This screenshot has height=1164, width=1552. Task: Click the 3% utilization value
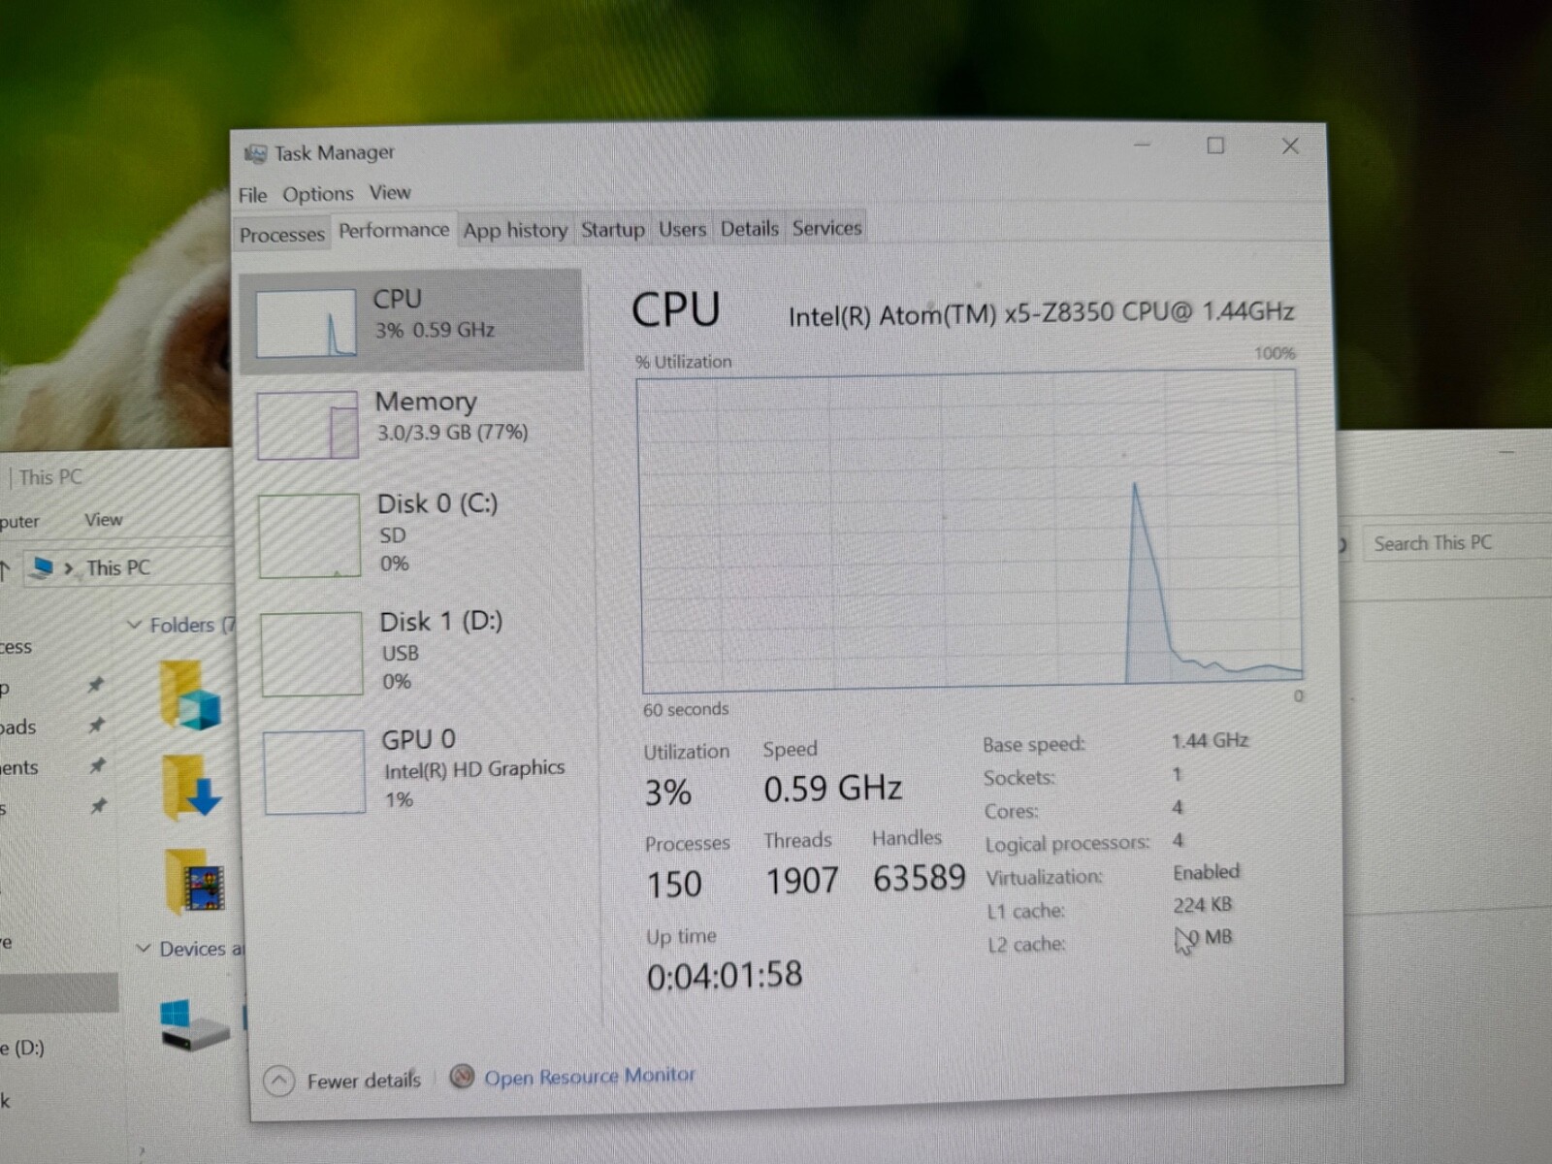(668, 793)
